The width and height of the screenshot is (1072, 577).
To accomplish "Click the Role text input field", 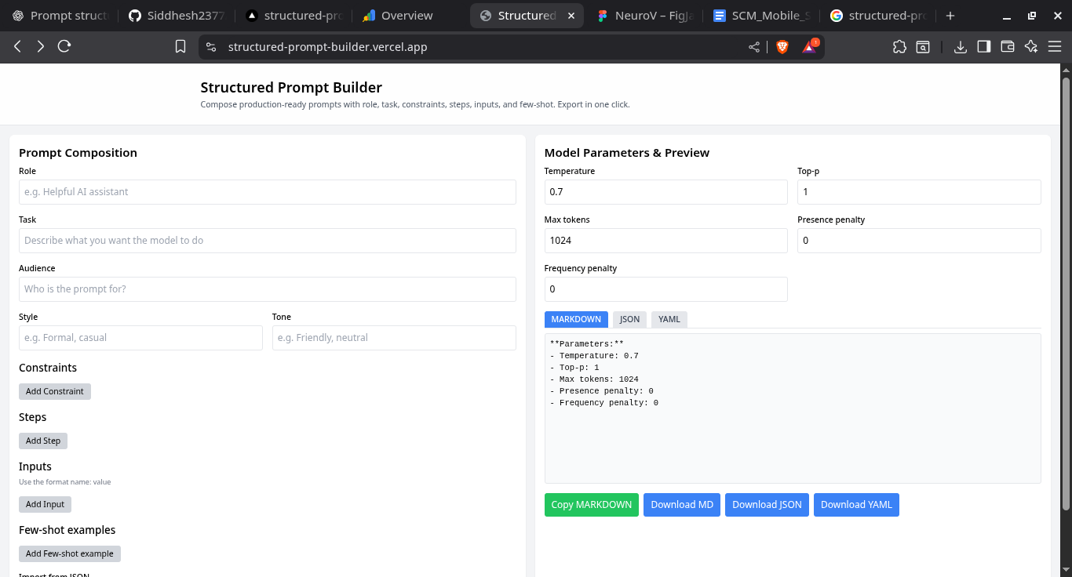I will (267, 192).
